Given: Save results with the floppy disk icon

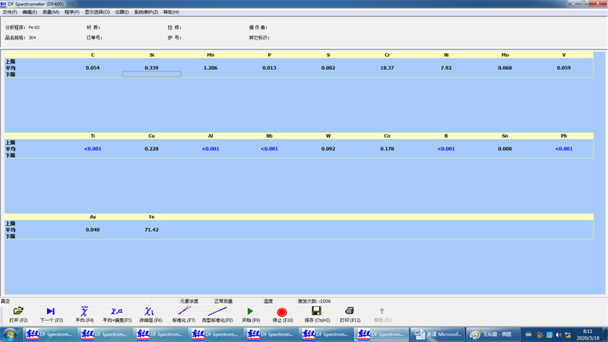Looking at the screenshot, I should [317, 312].
